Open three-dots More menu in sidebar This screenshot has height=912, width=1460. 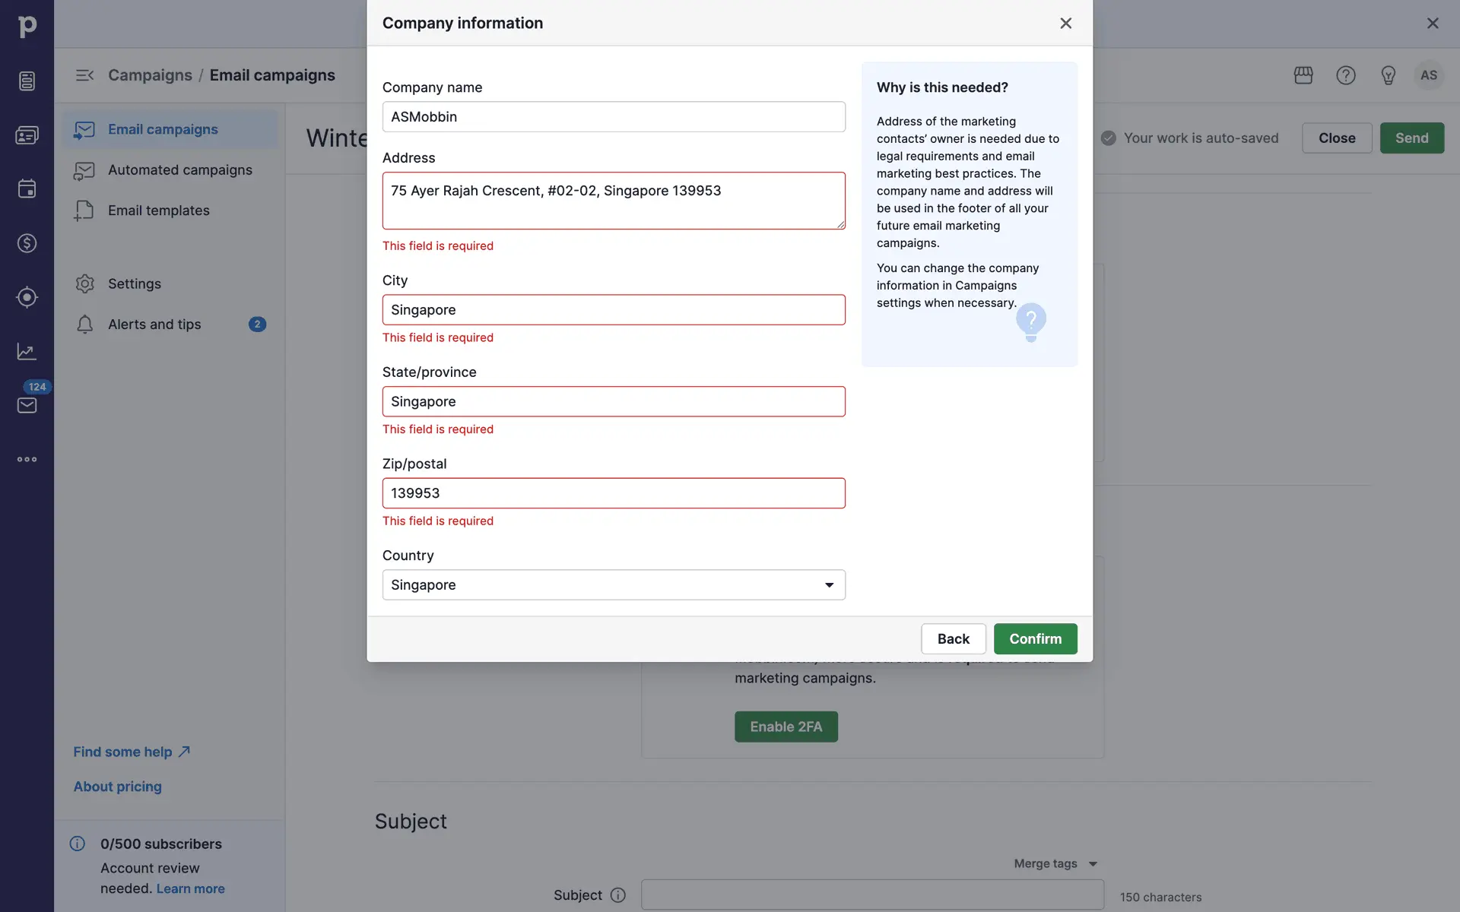pyautogui.click(x=27, y=459)
